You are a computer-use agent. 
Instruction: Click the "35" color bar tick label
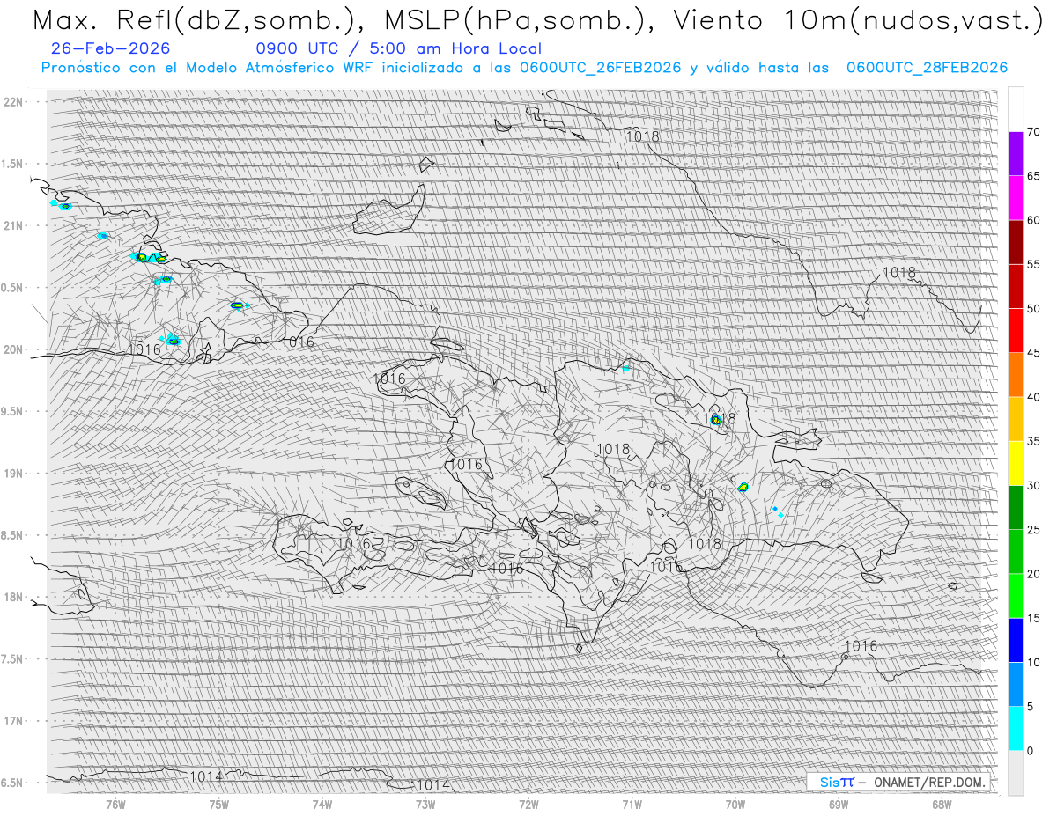(x=1034, y=441)
